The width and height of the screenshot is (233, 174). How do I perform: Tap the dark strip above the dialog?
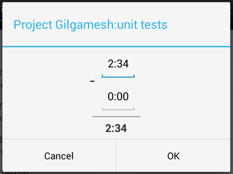click(116, 1)
